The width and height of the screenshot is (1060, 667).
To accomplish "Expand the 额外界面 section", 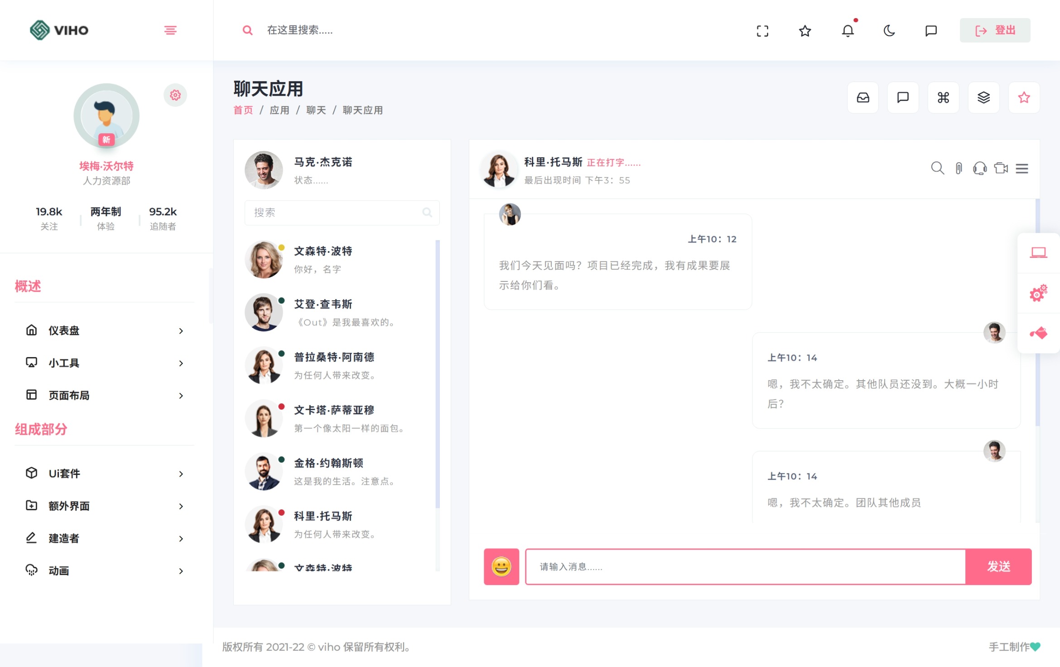I will click(68, 506).
